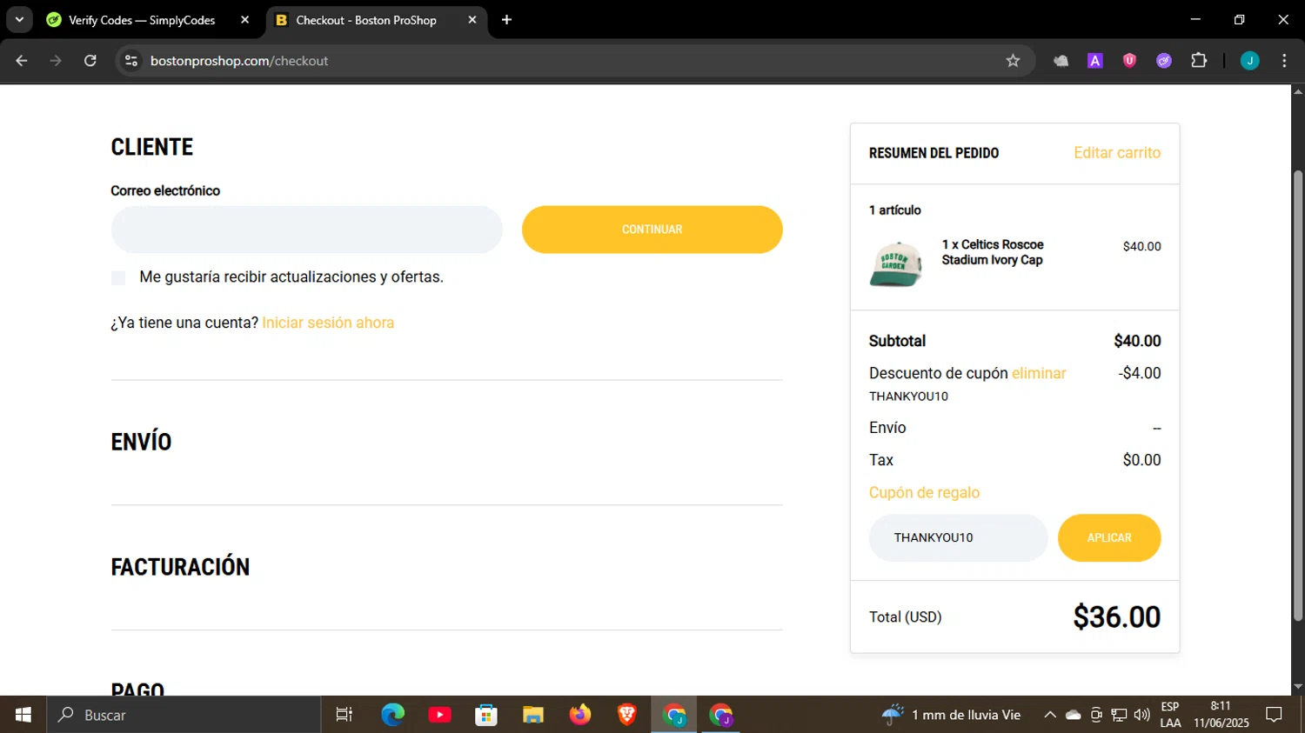The height and width of the screenshot is (733, 1305).
Task: Open File Explorer from the taskbar
Action: point(533,715)
